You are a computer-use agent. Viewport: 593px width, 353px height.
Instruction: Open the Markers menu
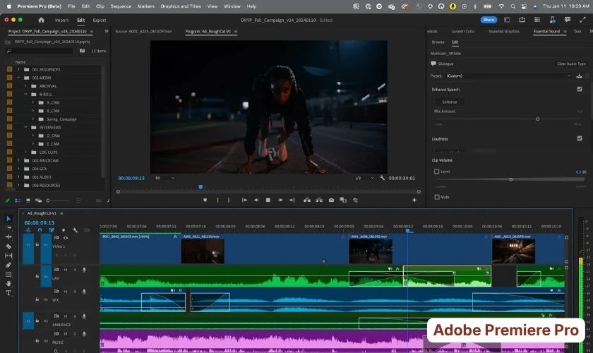coord(145,6)
